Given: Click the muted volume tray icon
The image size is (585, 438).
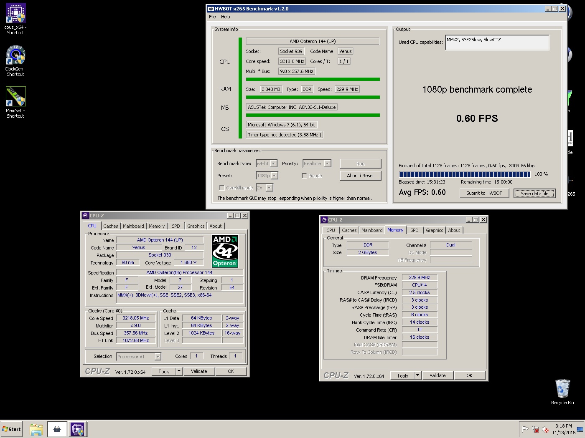Looking at the screenshot, I should pyautogui.click(x=545, y=429).
